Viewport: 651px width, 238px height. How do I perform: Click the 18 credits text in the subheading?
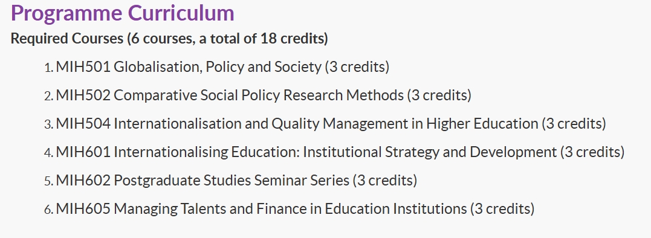(x=292, y=39)
